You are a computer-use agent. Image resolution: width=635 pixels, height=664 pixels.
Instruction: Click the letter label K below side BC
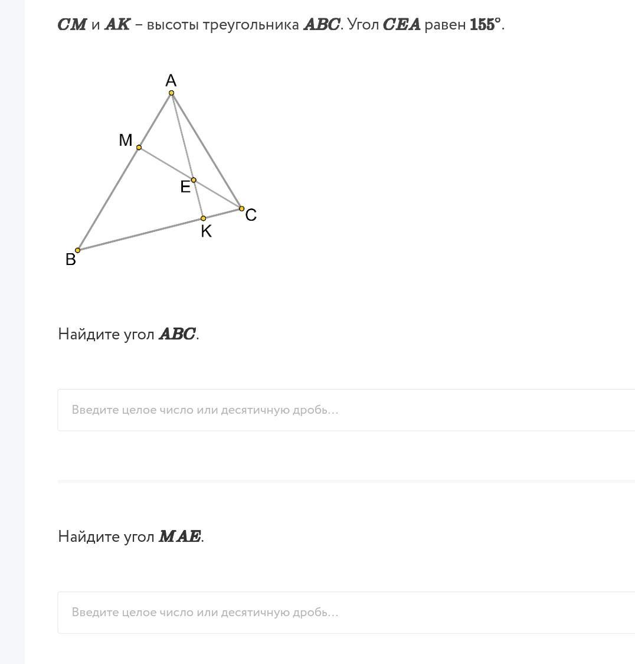point(206,231)
